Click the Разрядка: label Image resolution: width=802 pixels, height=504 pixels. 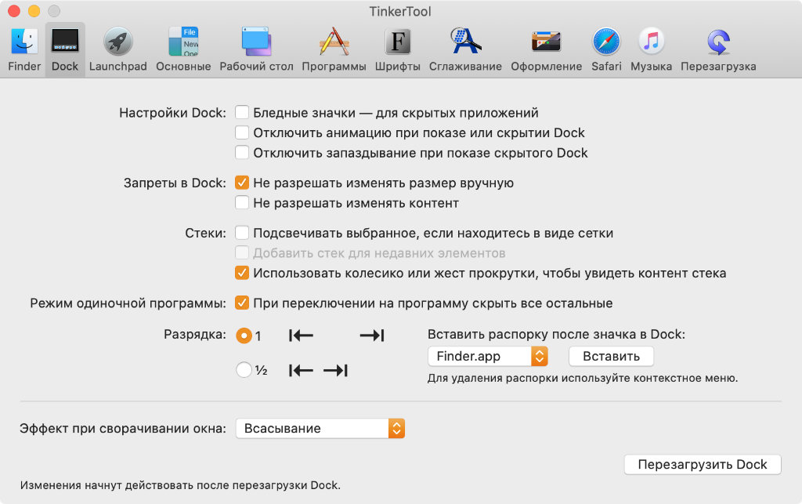[x=194, y=334]
